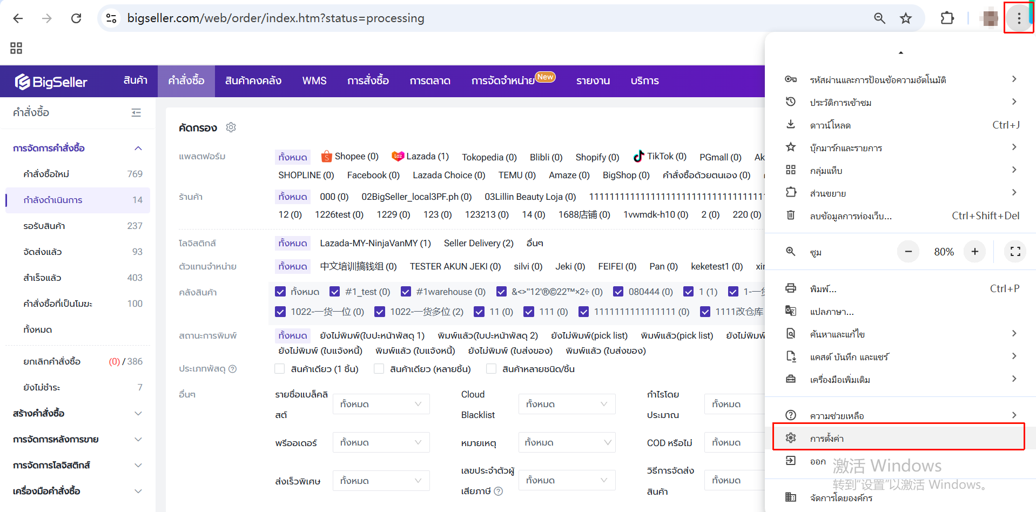Open the apps grid icon in bookmarks bar
1036x512 pixels.
[x=16, y=48]
